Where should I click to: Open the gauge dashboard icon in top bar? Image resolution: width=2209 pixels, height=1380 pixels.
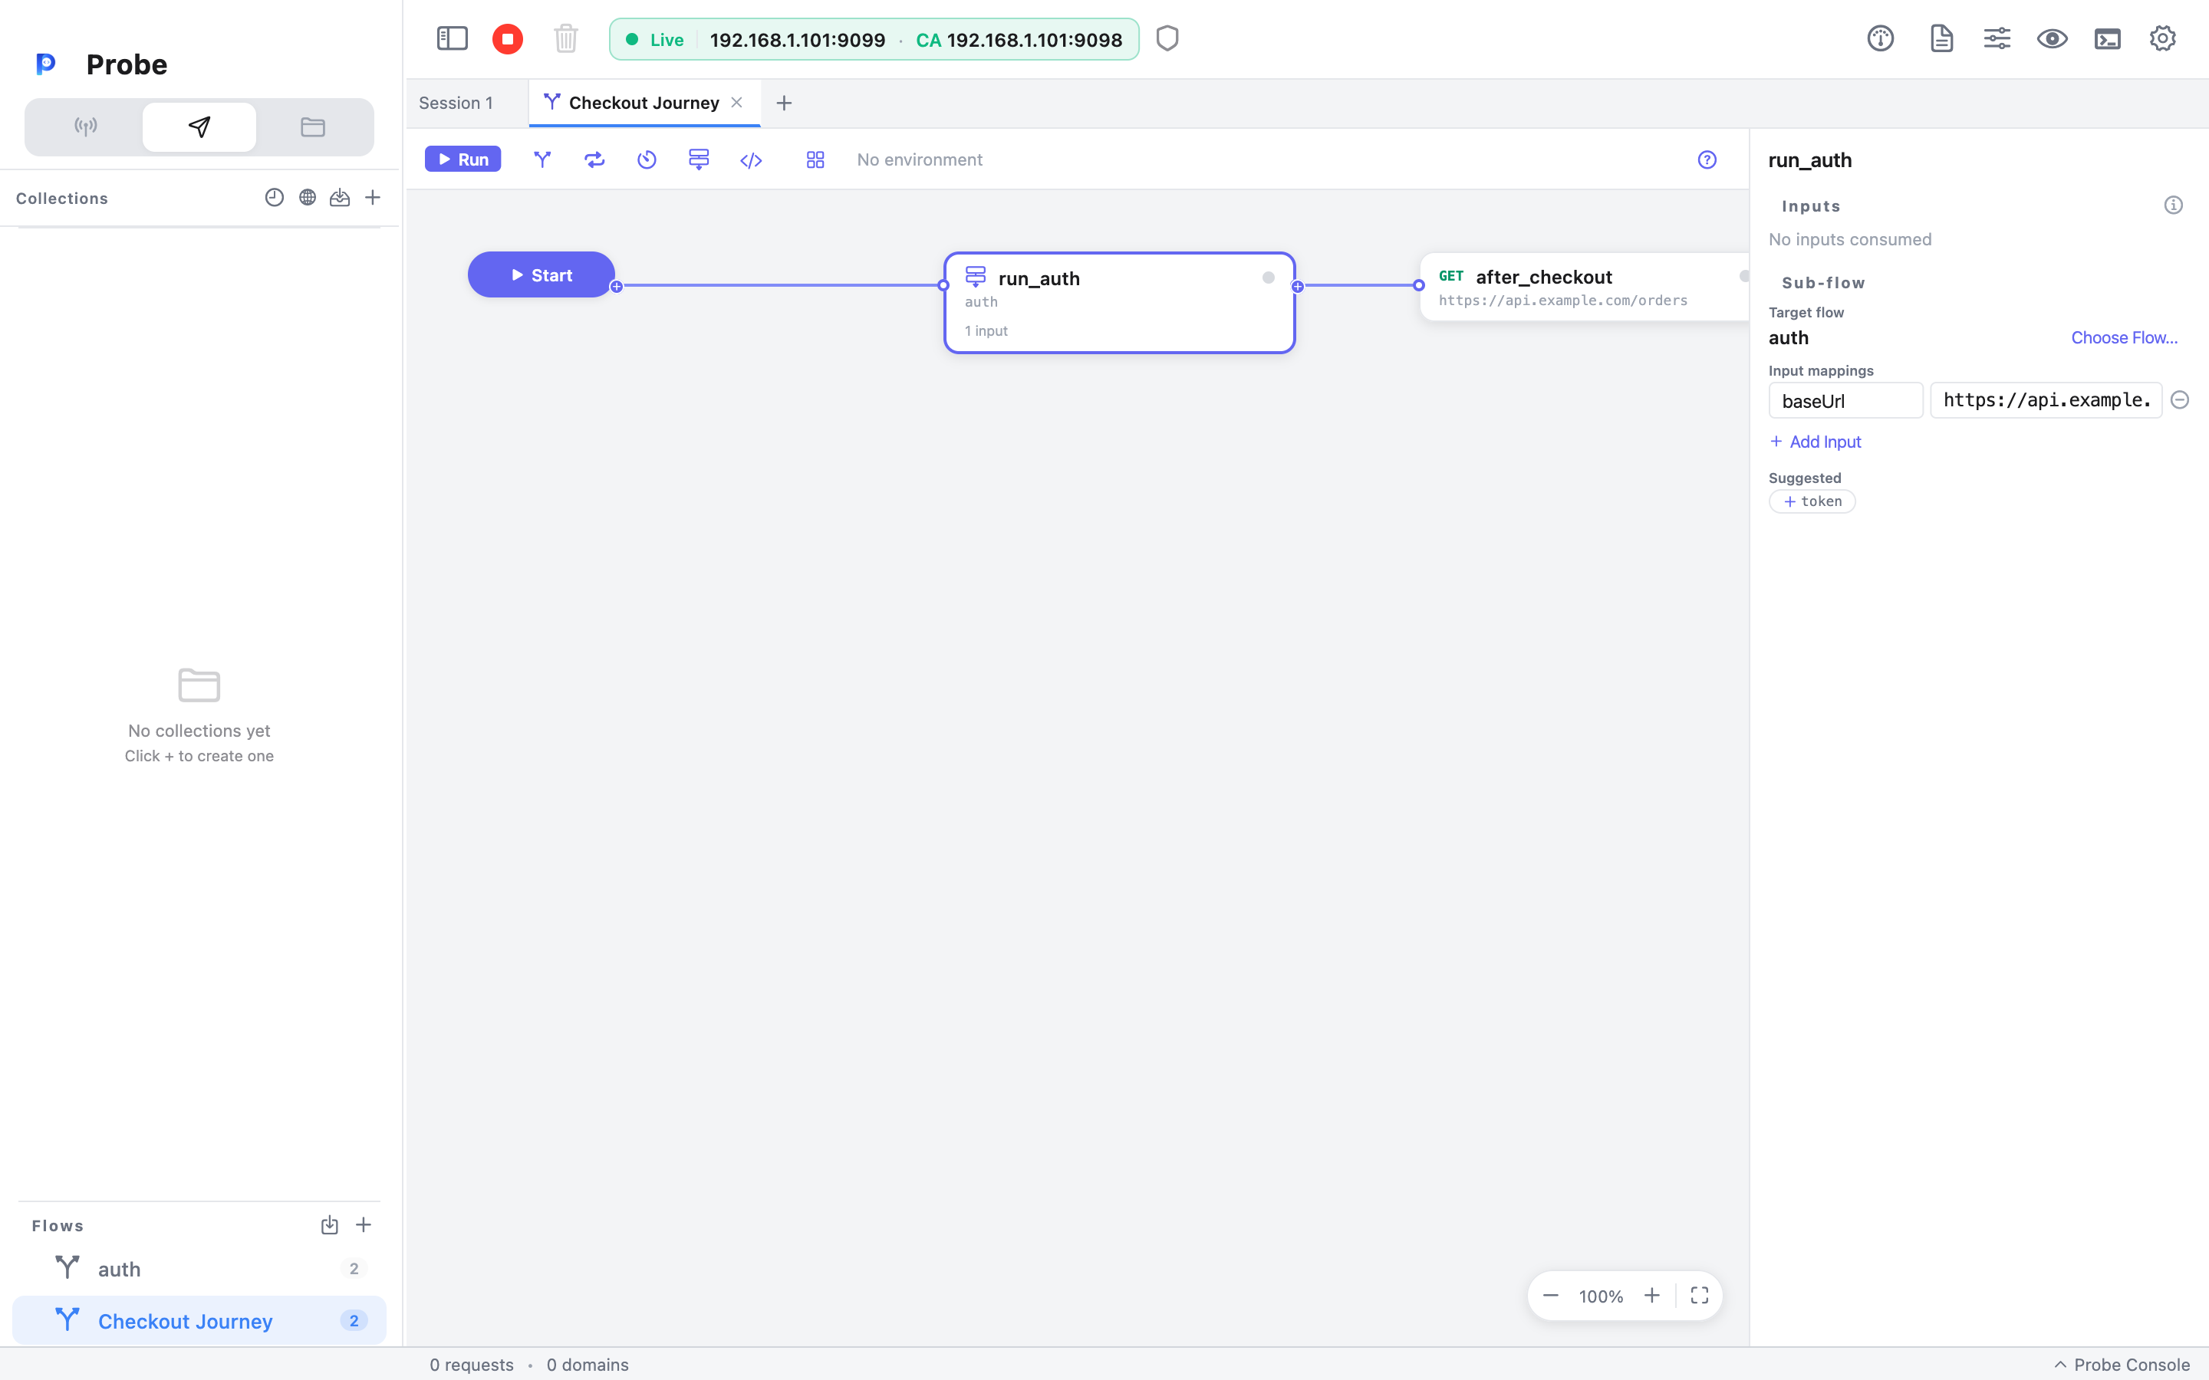point(1881,38)
